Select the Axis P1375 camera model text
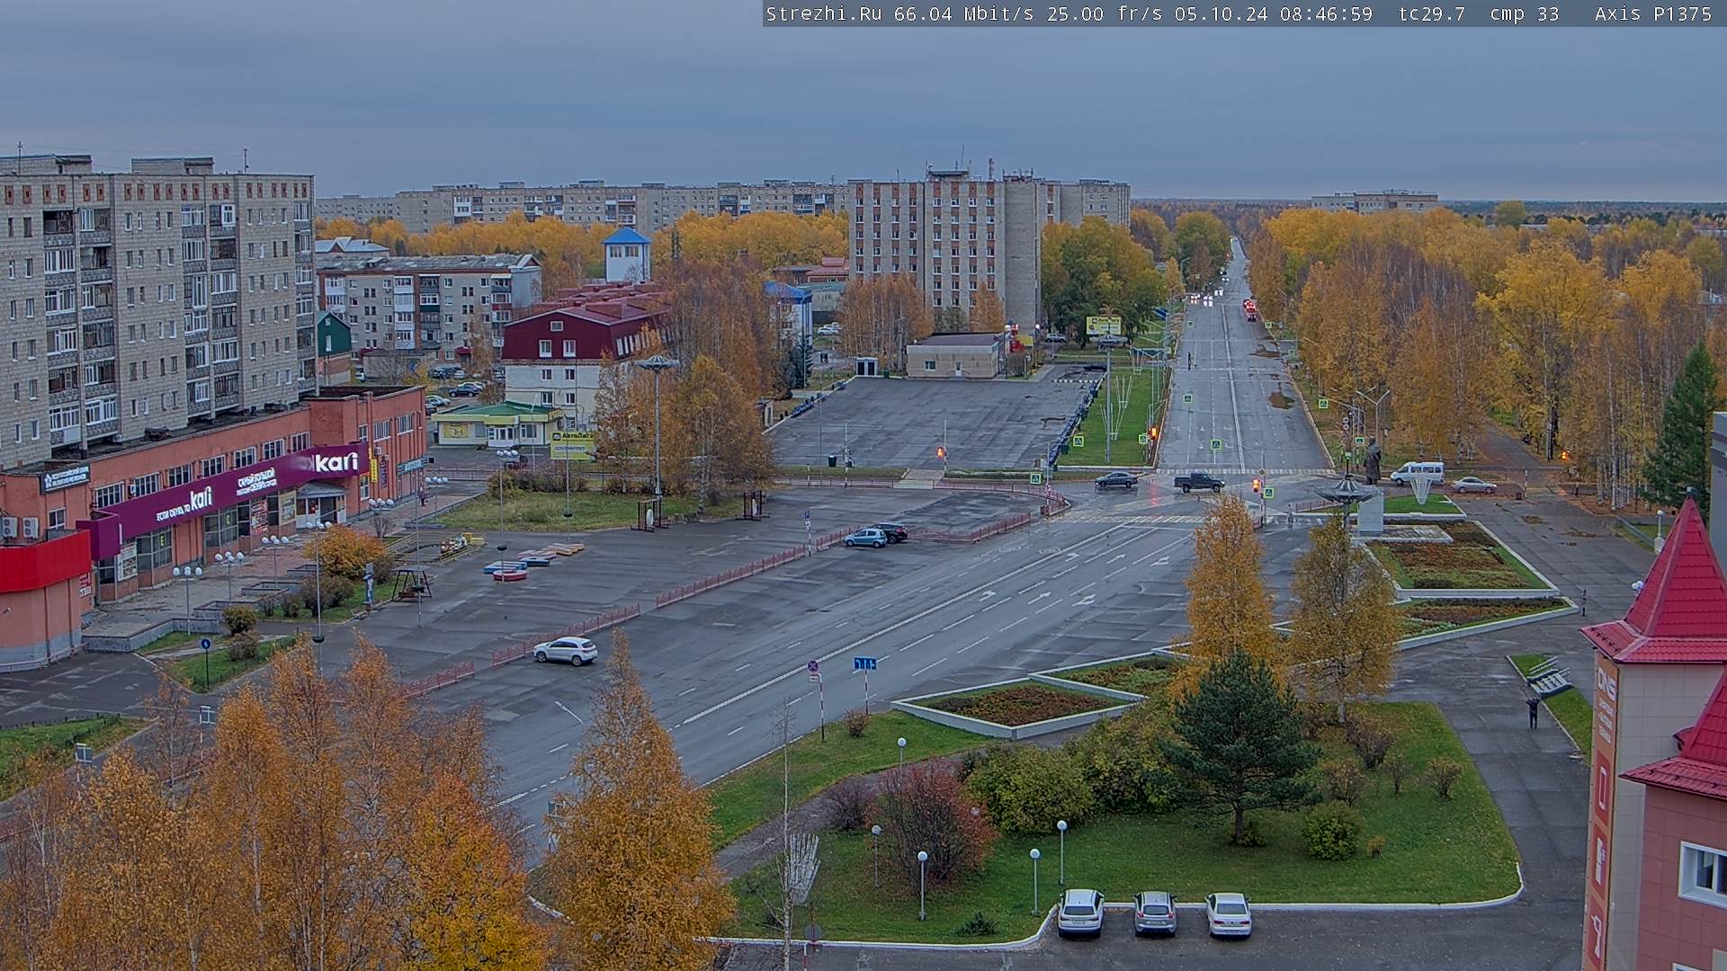Viewport: 1727px width, 971px height. (1653, 13)
